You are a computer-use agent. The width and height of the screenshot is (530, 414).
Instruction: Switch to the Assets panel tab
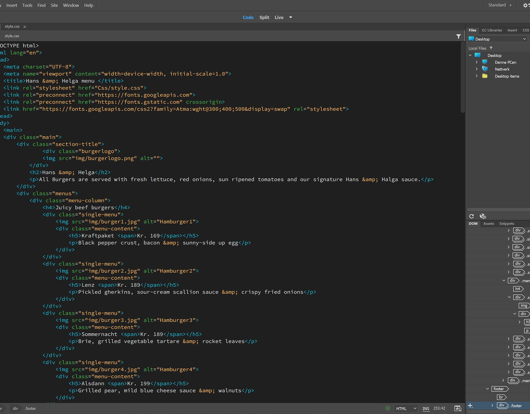pyautogui.click(x=489, y=223)
